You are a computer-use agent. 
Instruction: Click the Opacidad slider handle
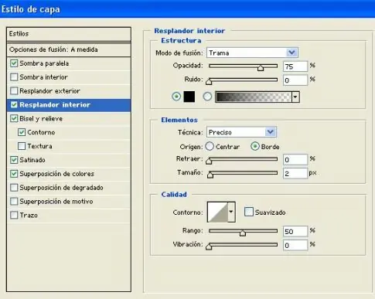[261, 68]
